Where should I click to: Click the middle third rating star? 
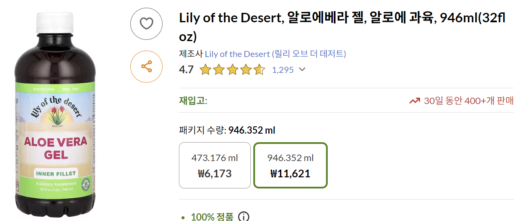point(232,70)
